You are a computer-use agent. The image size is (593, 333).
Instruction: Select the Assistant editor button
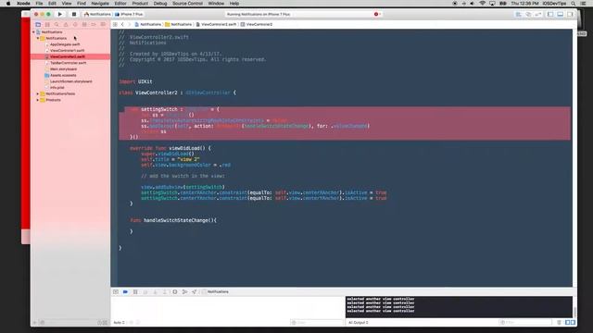528,15
